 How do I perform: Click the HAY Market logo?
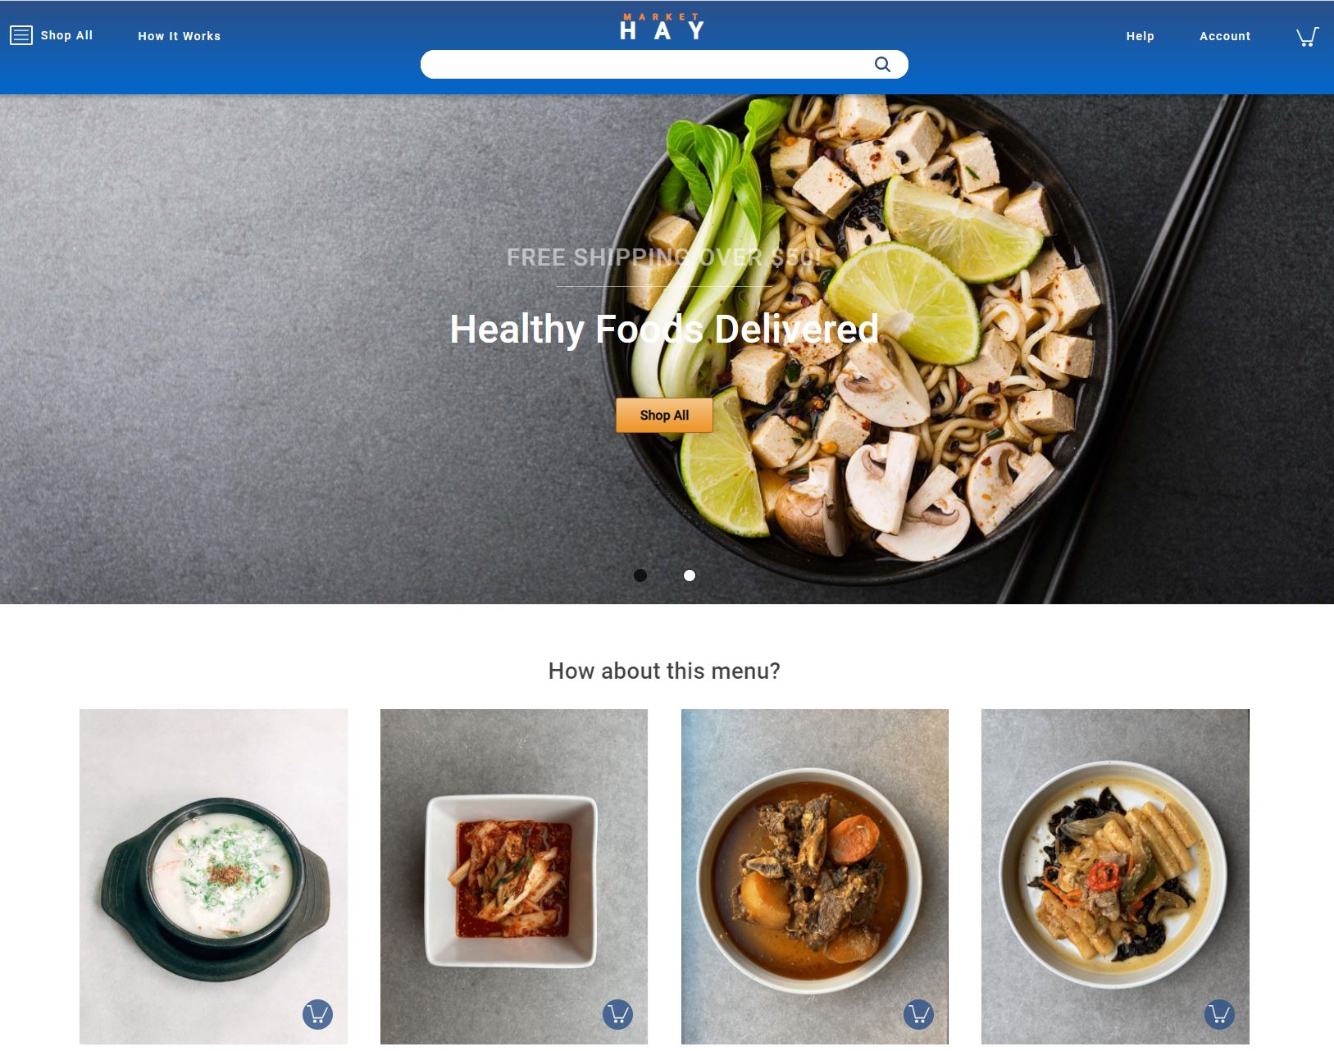(x=662, y=27)
